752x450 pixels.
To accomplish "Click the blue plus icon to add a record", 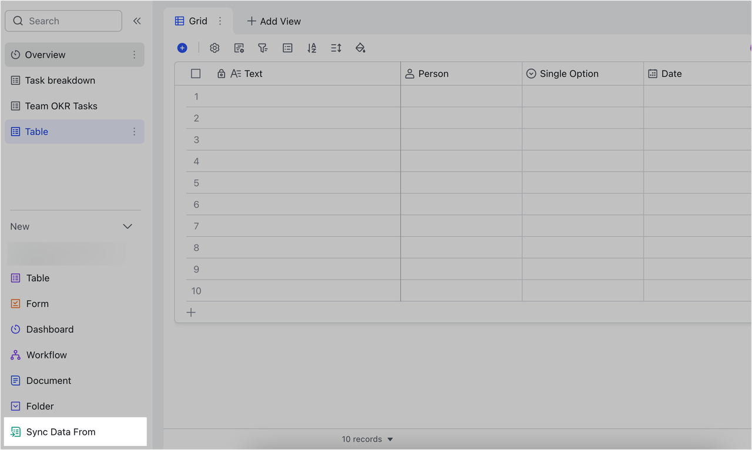I will tap(182, 48).
